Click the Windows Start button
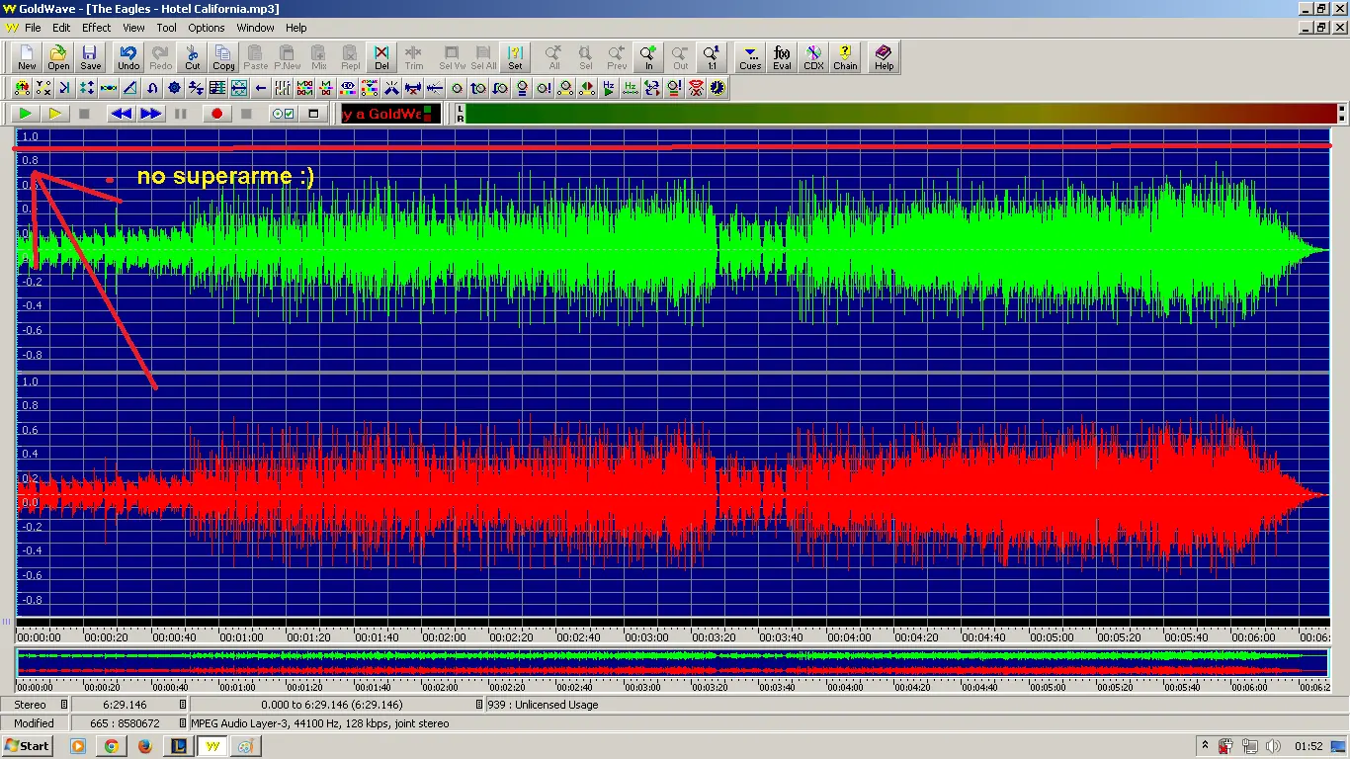1350x759 pixels. (x=28, y=746)
